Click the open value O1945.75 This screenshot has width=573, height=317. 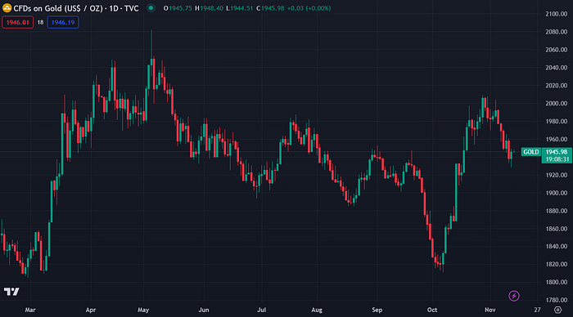tap(178, 8)
